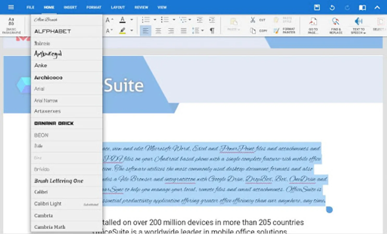
Task: Open the Review tab
Action: pos(141,7)
